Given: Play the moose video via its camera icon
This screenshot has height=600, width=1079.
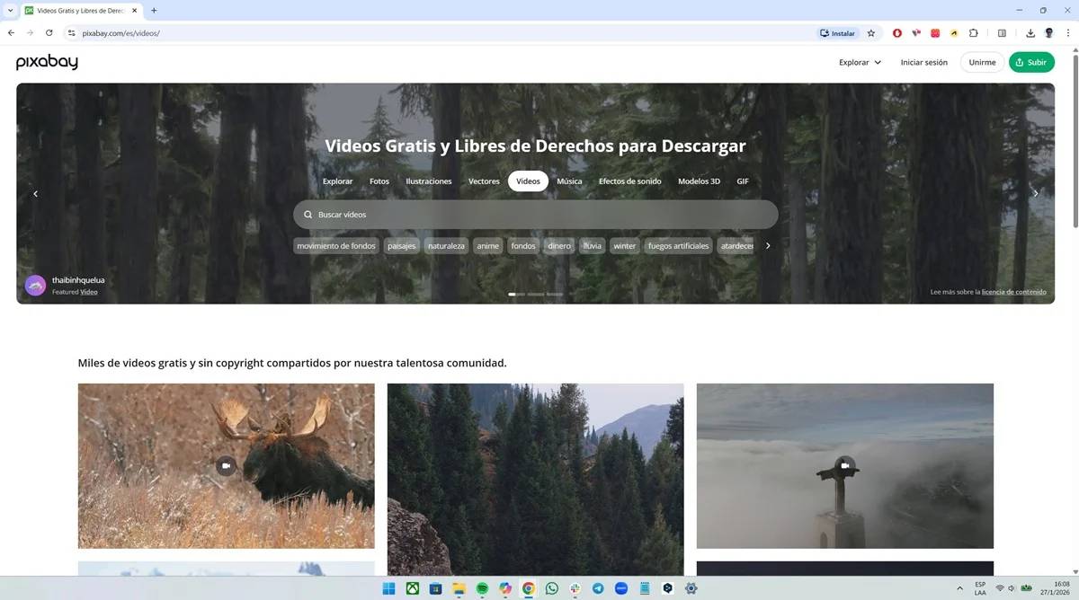Looking at the screenshot, I should 226,465.
